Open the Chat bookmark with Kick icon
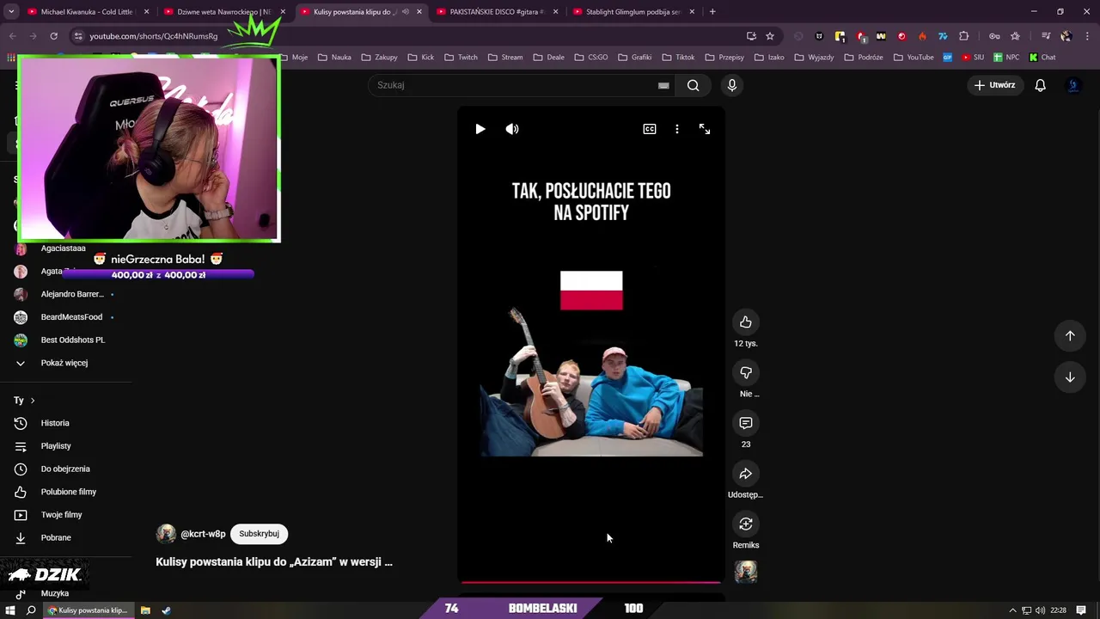Screen dimensions: 1100x619 click(x=1041, y=58)
